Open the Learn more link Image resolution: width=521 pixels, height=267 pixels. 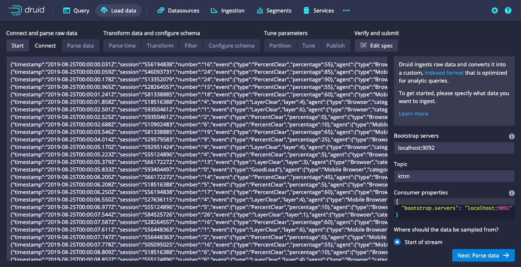tap(413, 113)
